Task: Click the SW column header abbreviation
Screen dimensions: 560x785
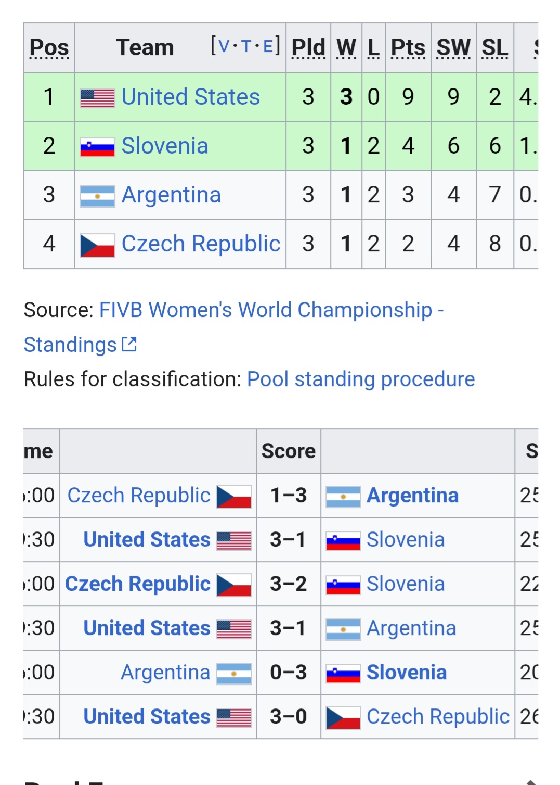Action: click(453, 48)
